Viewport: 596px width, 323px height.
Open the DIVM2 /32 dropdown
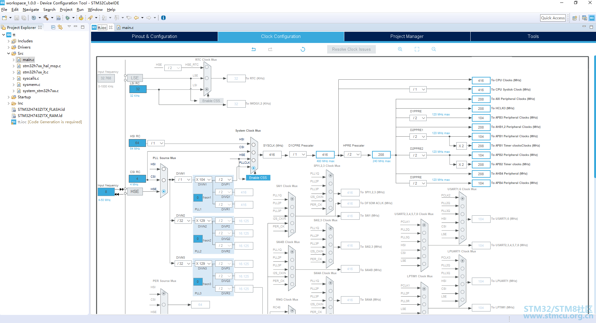[x=183, y=221]
